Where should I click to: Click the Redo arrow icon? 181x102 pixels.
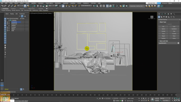[x=5, y=6]
